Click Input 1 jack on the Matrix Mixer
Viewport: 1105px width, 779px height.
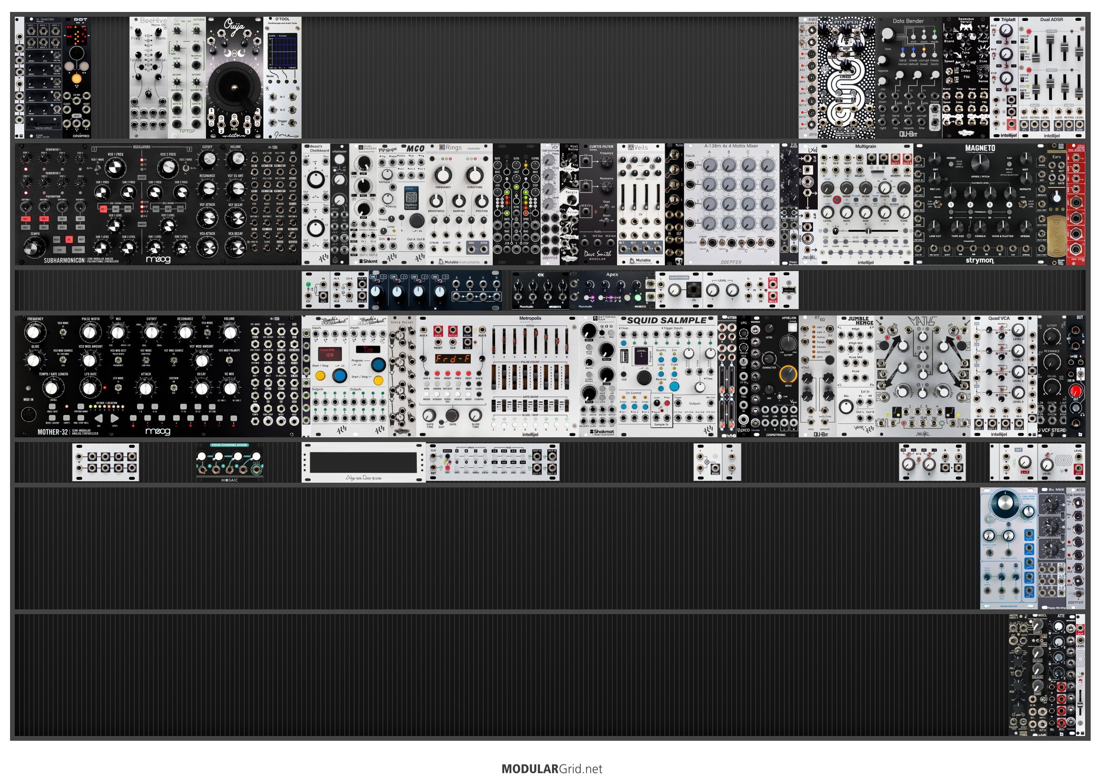pos(691,165)
